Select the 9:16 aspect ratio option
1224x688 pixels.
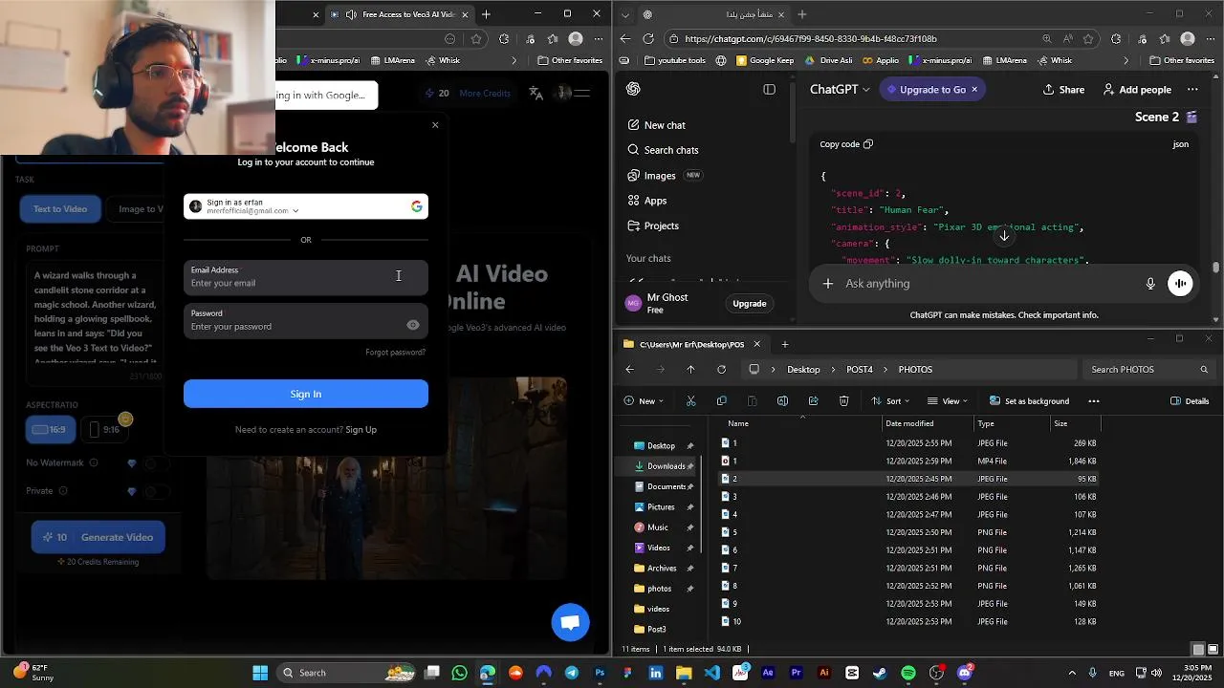pos(104,430)
